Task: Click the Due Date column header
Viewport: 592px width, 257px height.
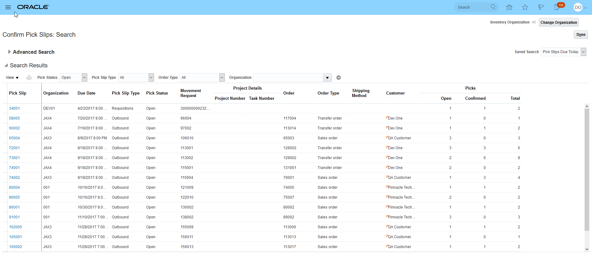Action: [x=87, y=93]
